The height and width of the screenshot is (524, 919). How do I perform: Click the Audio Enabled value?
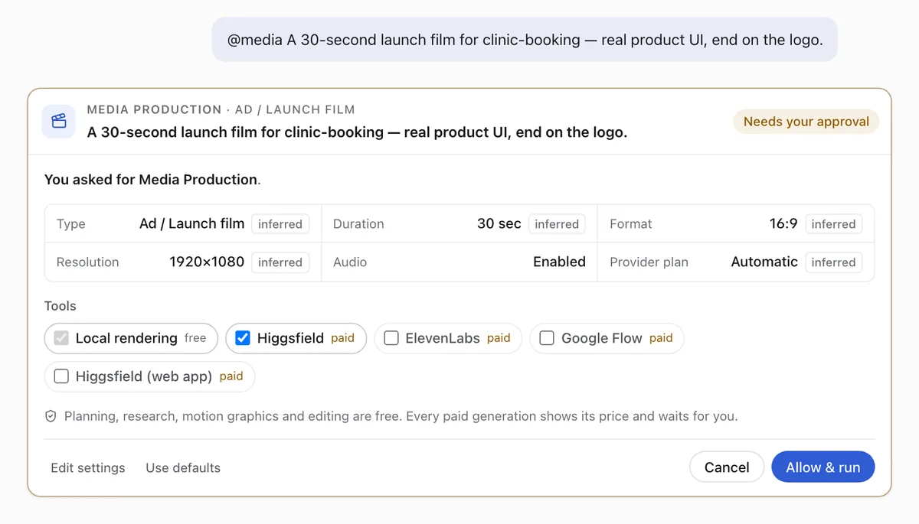559,262
